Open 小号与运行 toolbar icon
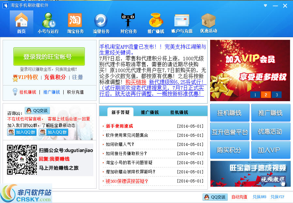 (48, 23)
